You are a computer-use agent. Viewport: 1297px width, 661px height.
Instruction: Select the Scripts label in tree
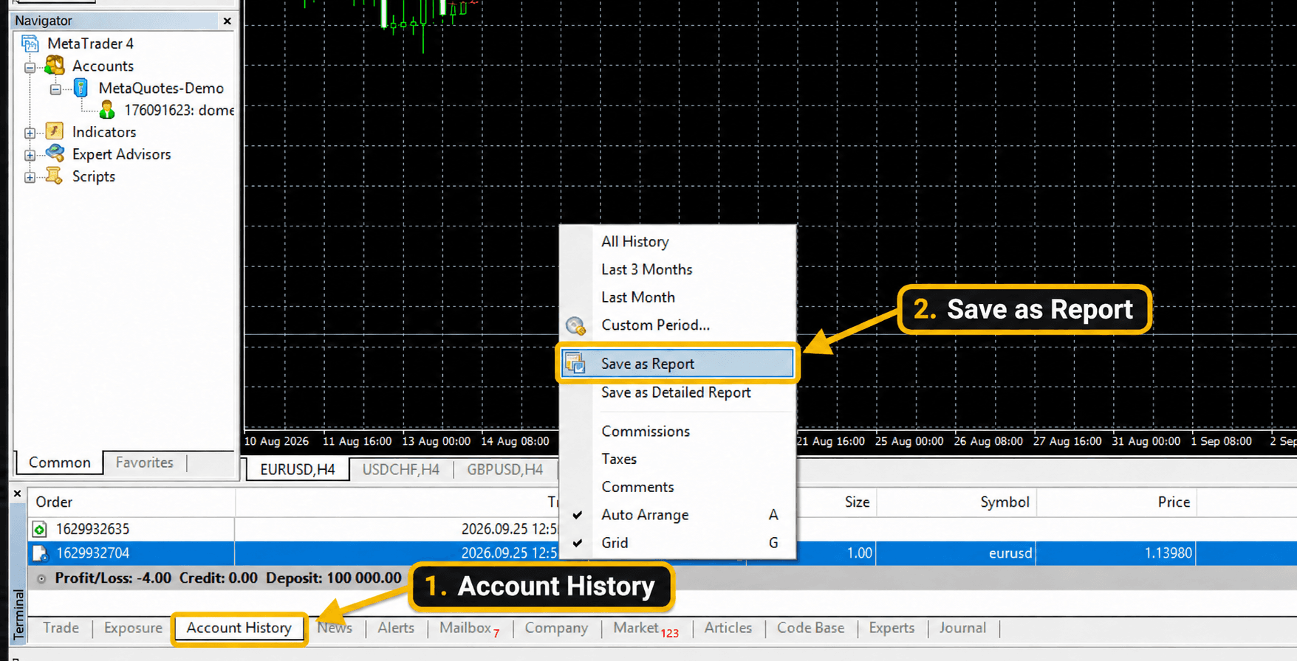click(x=93, y=176)
